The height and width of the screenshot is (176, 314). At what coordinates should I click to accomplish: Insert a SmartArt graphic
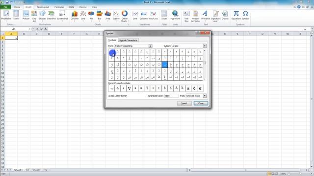[x=51, y=16]
